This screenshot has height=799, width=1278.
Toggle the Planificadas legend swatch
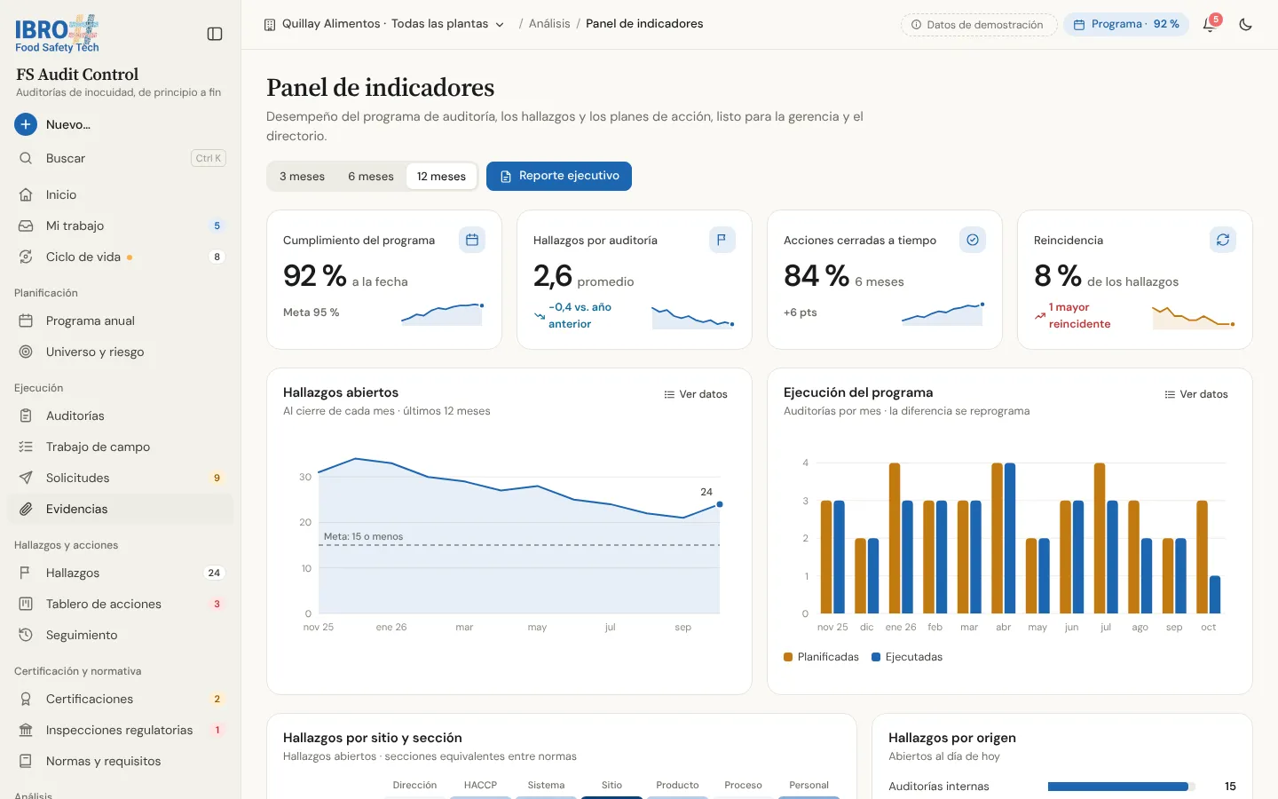788,657
